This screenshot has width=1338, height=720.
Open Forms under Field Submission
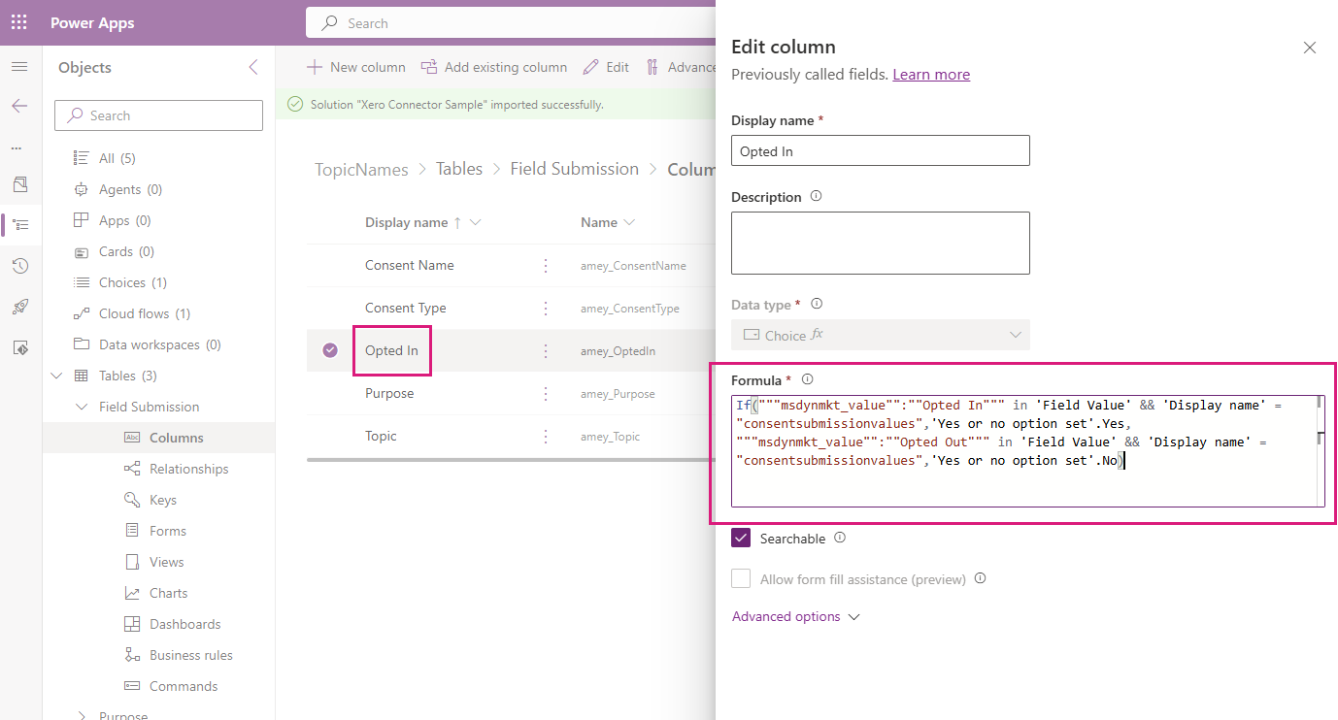(x=167, y=531)
